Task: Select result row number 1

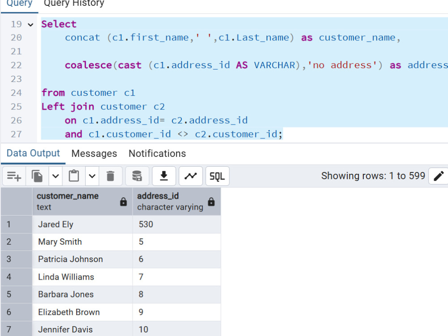Action: coord(17,224)
